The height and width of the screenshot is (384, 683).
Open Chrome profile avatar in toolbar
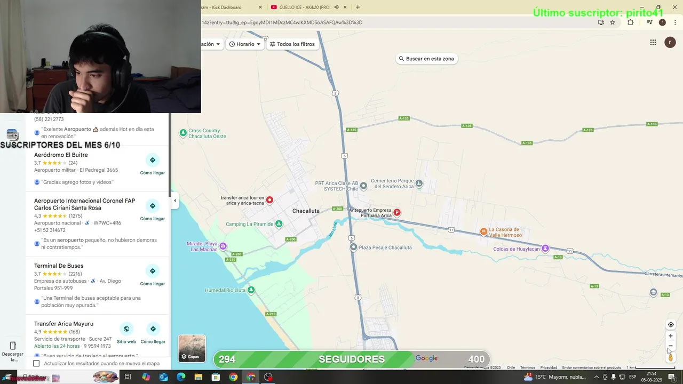coord(662,22)
